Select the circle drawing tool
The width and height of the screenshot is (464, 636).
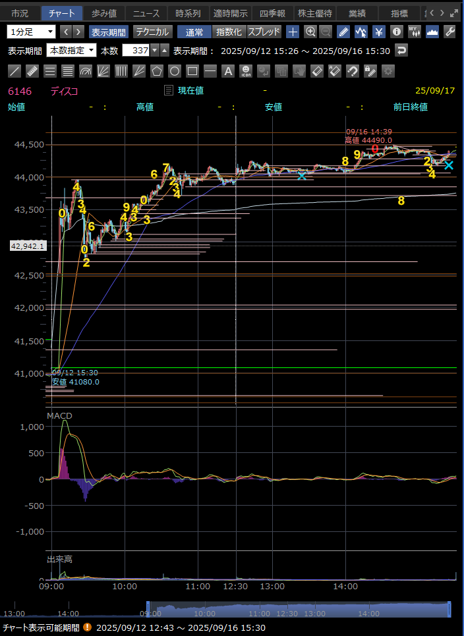point(175,71)
